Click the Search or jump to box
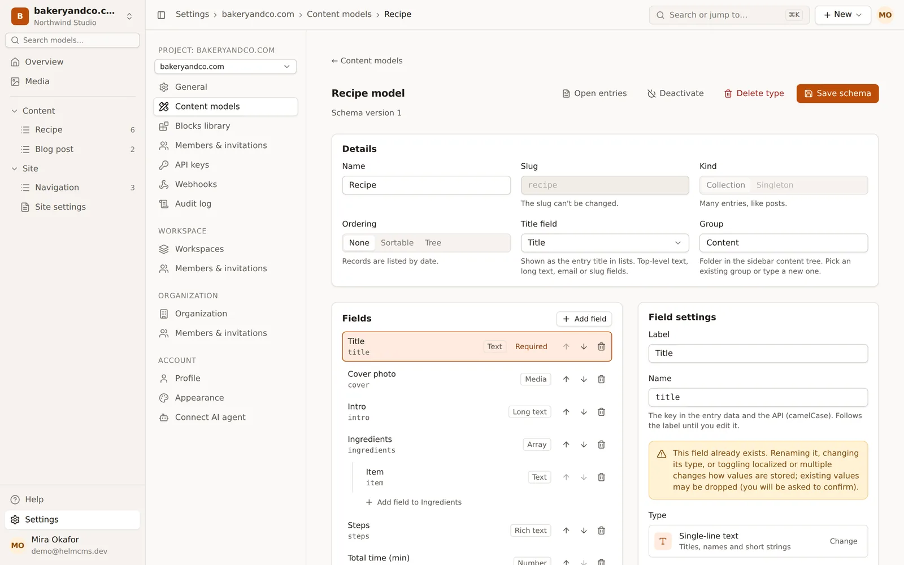 (729, 15)
